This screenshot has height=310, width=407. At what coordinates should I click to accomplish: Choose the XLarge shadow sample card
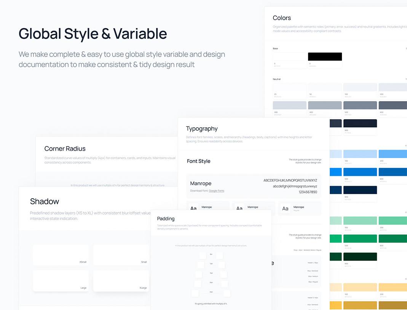[x=121, y=281]
